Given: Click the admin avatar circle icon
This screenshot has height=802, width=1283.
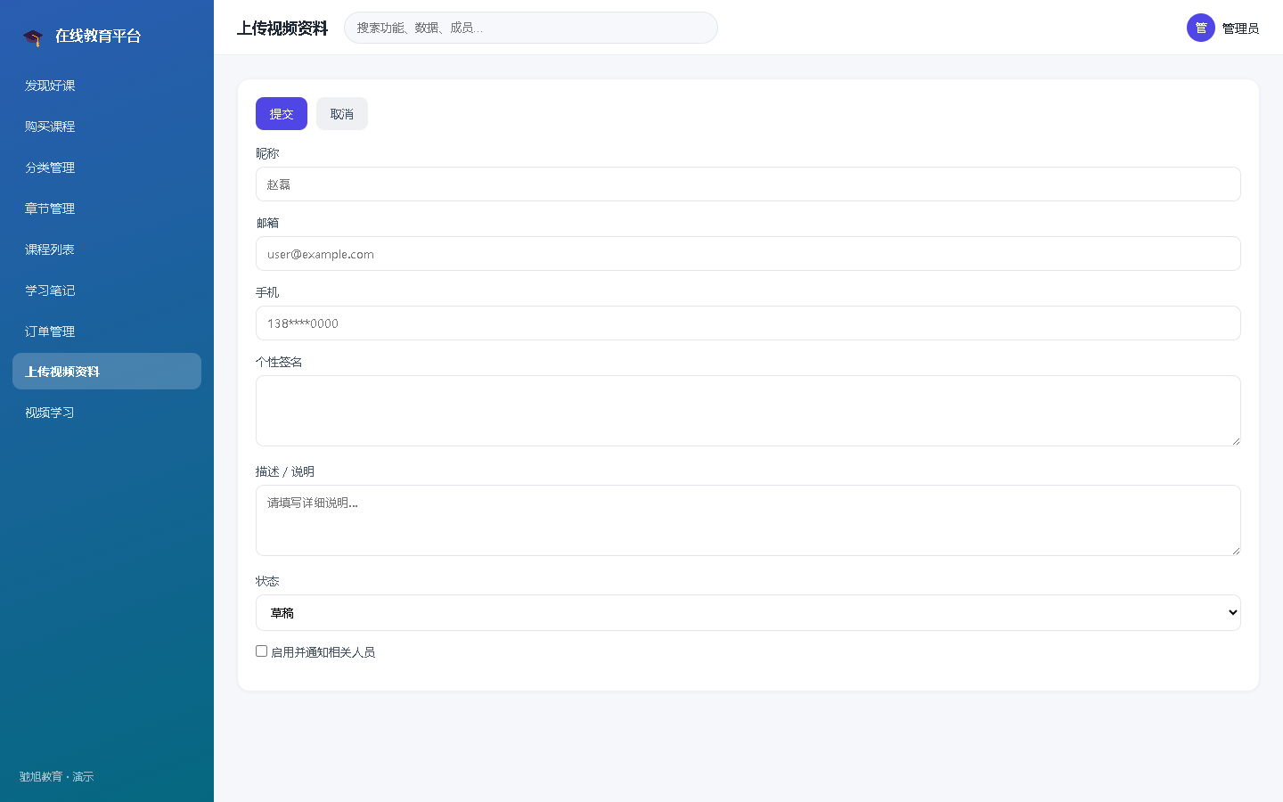Looking at the screenshot, I should 1201,28.
